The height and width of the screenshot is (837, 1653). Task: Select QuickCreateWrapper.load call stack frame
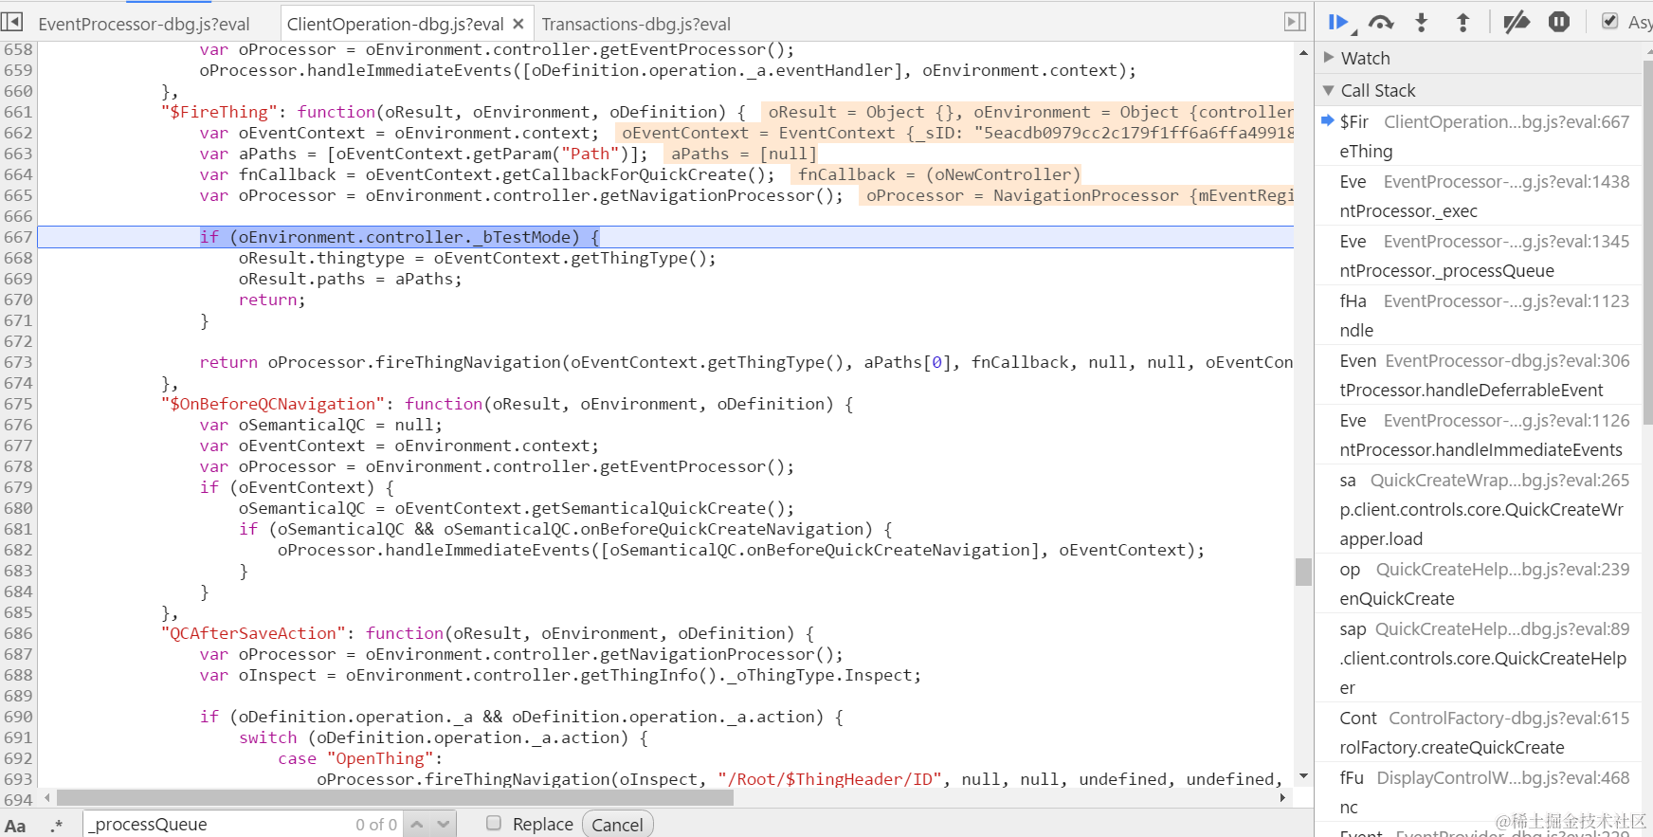(1478, 509)
